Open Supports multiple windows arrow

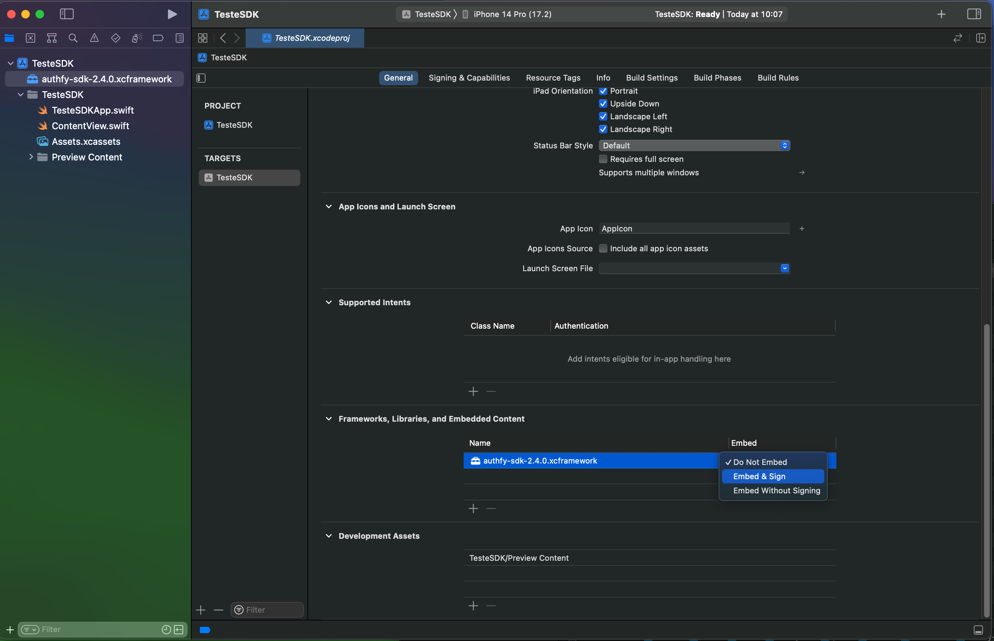[x=802, y=172]
